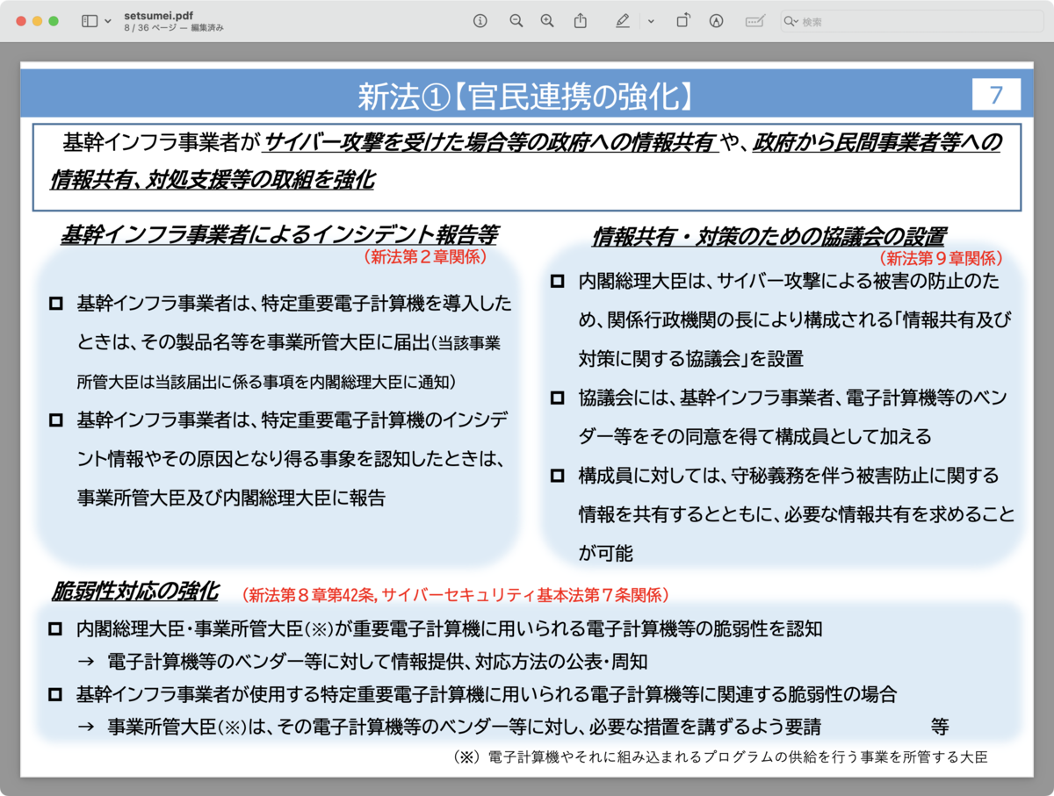This screenshot has width=1054, height=796.
Task: Rotate the page with the rotate button
Action: (682, 21)
